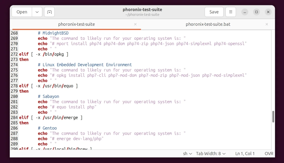Click the line 272 elif opkg statement
The image size is (284, 163).
point(44,54)
